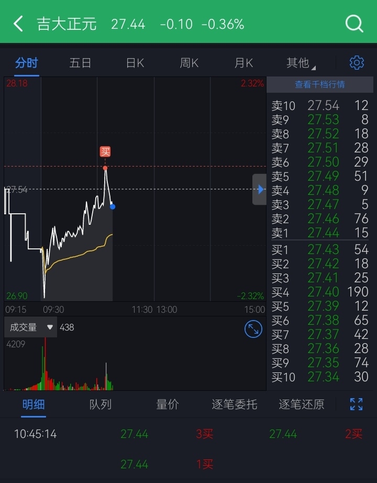Tap the red 买 marker on the chart

coord(105,151)
